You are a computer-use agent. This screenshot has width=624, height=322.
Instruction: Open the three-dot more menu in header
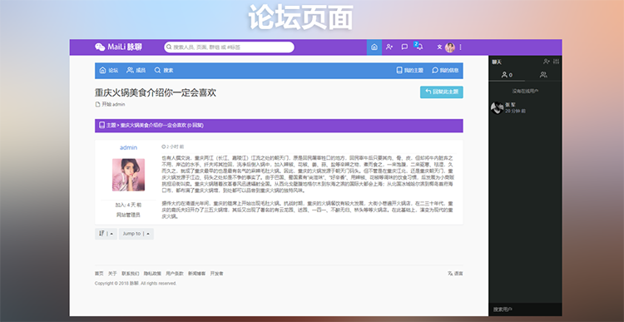[x=460, y=47]
